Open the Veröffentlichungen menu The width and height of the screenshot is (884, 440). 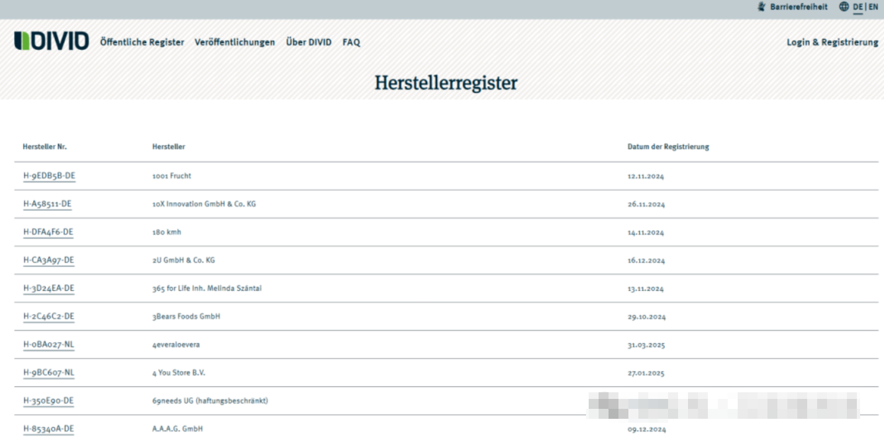point(234,42)
